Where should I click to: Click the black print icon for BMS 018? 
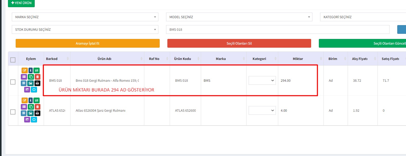tap(37, 83)
